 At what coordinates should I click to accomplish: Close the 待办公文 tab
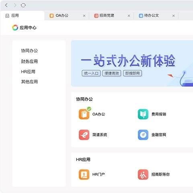(174, 16)
